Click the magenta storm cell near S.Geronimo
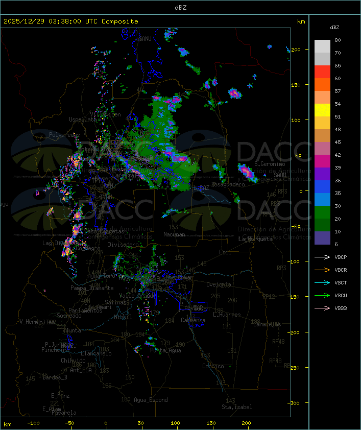Image resolution: width=361 pixels, height=430 pixels. (247, 173)
